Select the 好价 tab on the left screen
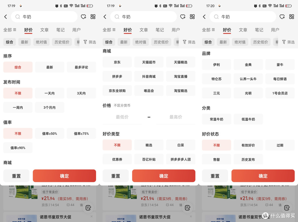The height and width of the screenshot is (222, 298). (x=28, y=30)
